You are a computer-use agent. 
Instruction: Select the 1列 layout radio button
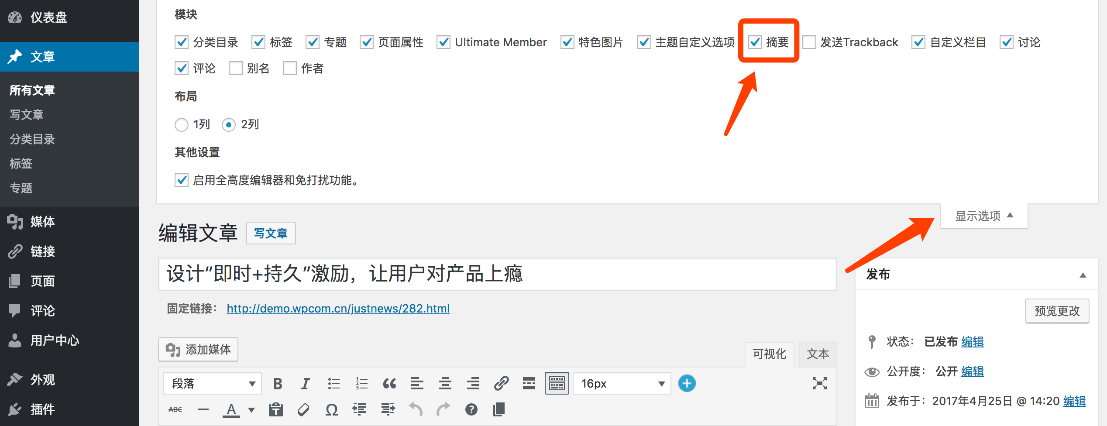[182, 125]
